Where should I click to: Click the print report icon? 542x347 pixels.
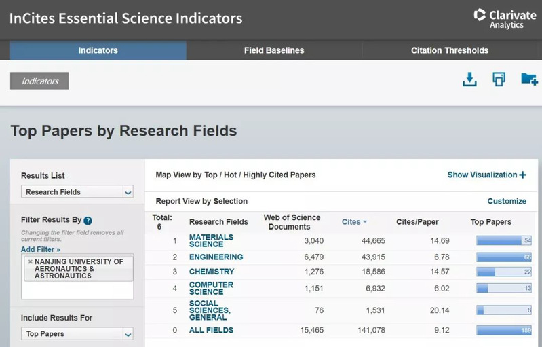click(499, 79)
